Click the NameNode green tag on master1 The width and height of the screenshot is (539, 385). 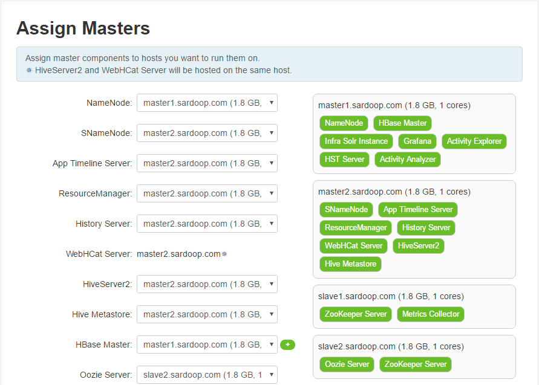click(344, 123)
